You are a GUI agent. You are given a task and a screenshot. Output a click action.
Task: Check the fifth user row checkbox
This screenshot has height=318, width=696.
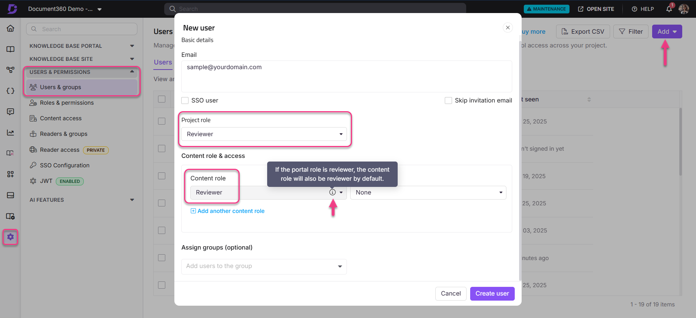click(162, 230)
